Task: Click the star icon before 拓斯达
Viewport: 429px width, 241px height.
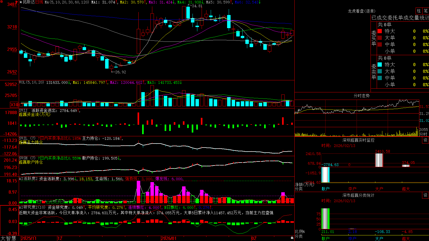Action: click(21, 2)
